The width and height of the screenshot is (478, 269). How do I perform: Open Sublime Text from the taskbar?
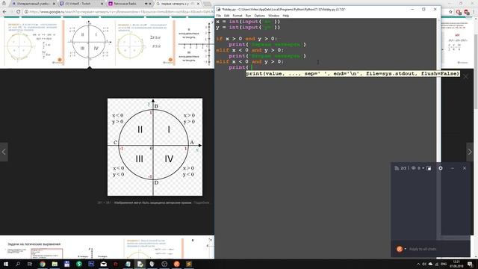coord(189,264)
